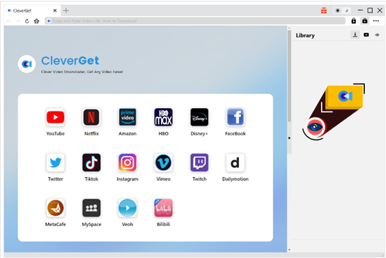
Task: Open the YouTube shortcut icon
Action: click(x=55, y=117)
